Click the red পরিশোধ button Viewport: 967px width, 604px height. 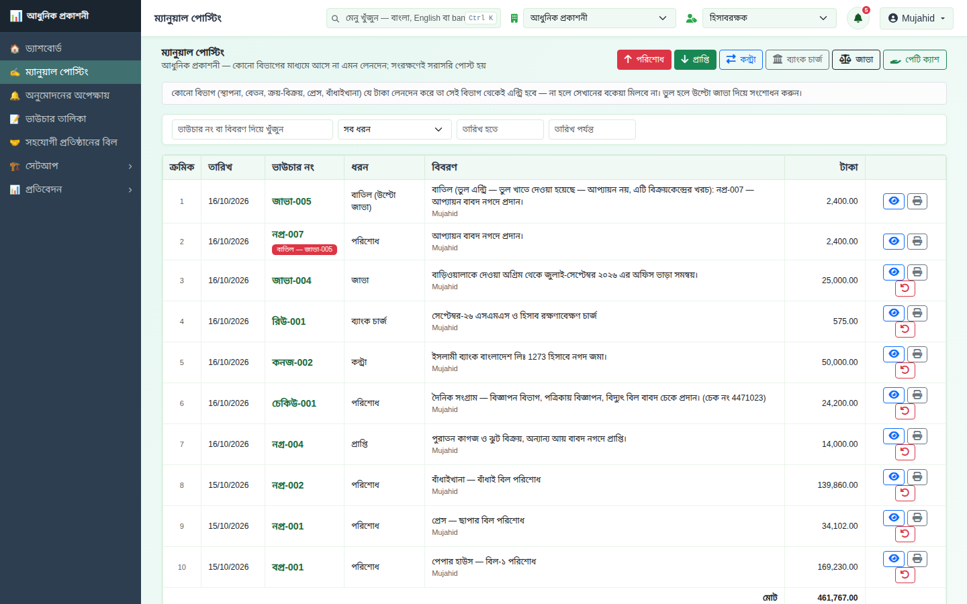point(644,60)
